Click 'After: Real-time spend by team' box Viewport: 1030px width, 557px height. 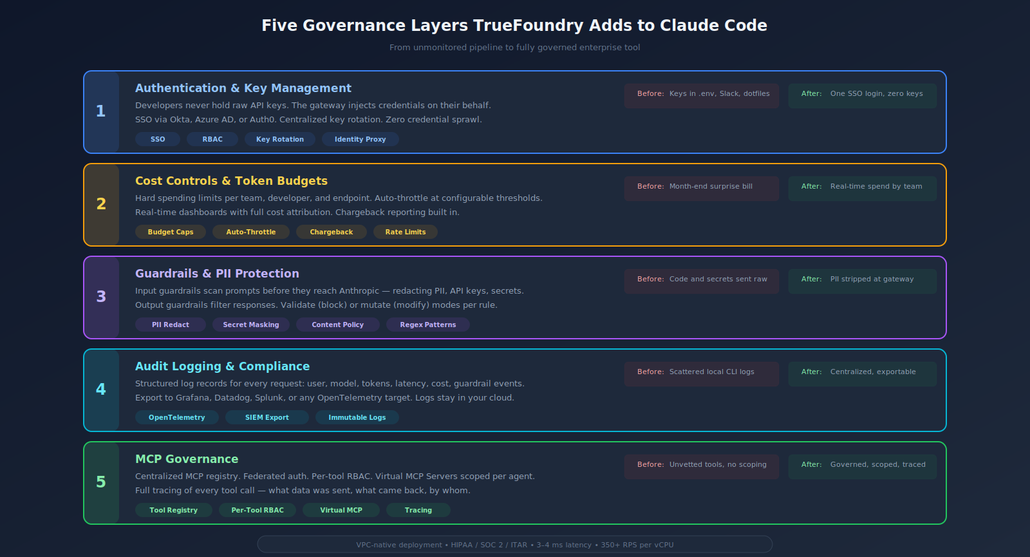point(863,189)
